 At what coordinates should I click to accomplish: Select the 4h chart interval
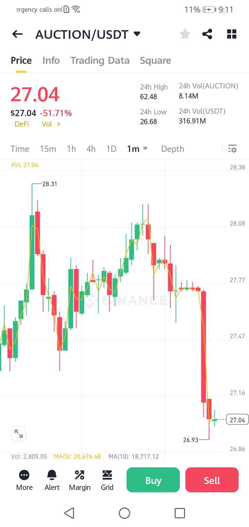[91, 149]
